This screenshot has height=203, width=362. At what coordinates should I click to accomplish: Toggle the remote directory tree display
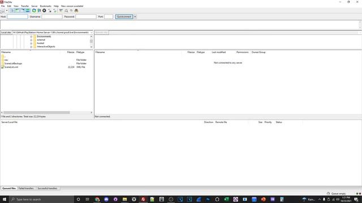click(x=23, y=11)
